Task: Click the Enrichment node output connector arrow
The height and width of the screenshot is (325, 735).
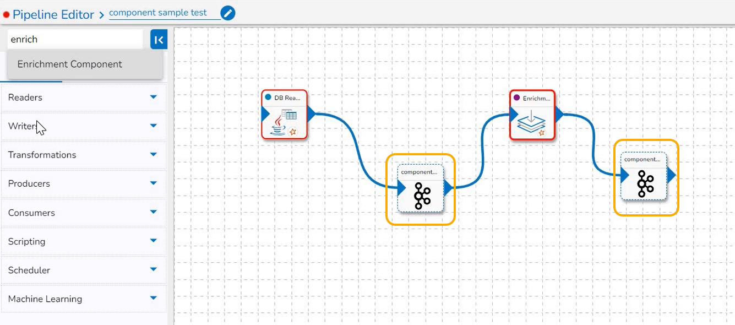Action: [x=560, y=115]
